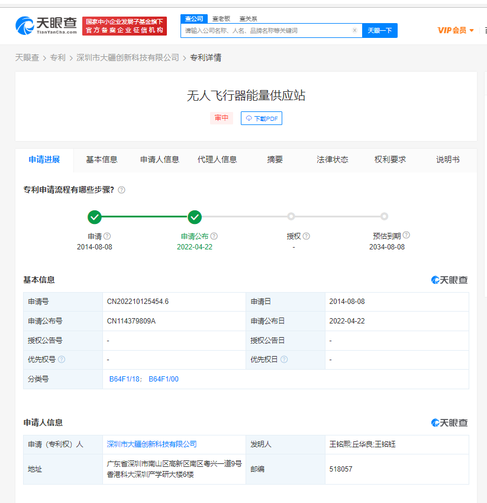Click the 专利 breadcrumb link
The width and height of the screenshot is (487, 503).
point(58,57)
